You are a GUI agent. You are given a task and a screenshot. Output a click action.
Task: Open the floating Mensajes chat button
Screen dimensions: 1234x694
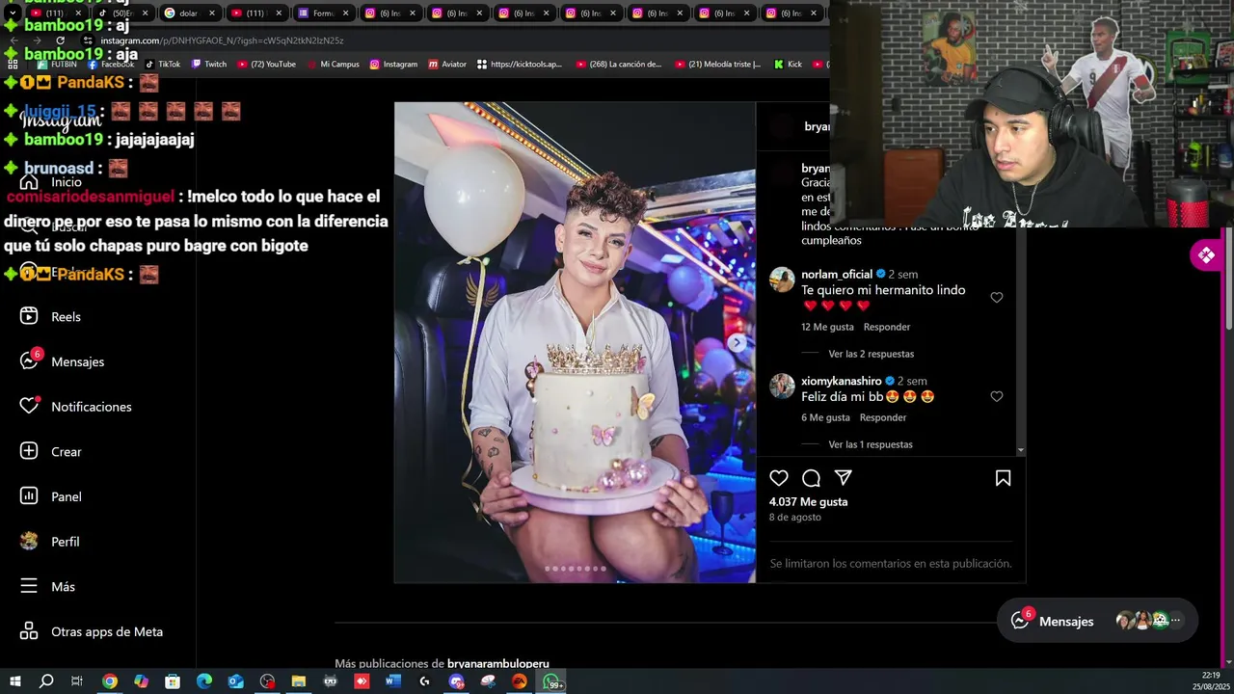click(1097, 621)
